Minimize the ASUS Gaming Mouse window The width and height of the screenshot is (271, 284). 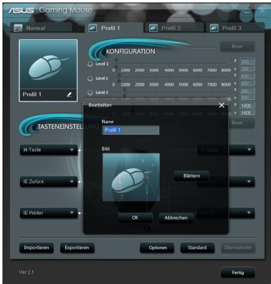[x=247, y=13]
